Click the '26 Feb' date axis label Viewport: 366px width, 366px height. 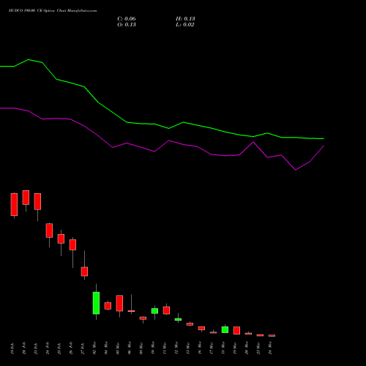[71, 348]
